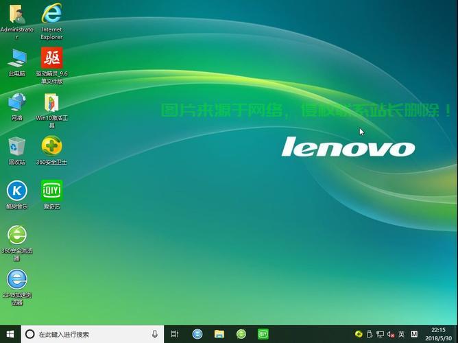Image resolution: width=458 pixels, height=343 pixels.
Task: Open the 驱动精灵 red desktop icon
Action: [x=51, y=58]
